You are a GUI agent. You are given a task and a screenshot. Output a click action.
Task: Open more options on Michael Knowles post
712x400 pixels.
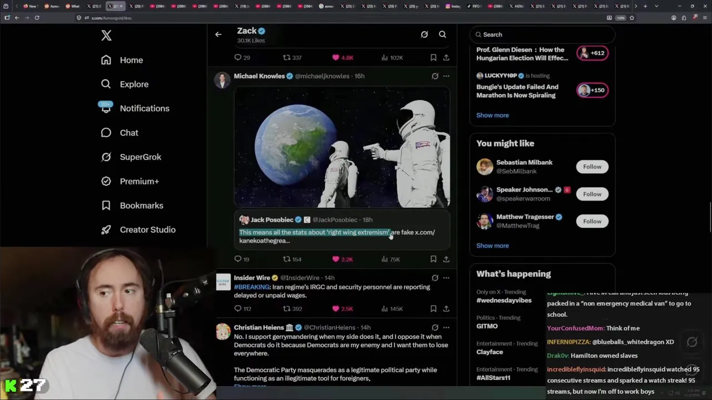pyautogui.click(x=446, y=76)
